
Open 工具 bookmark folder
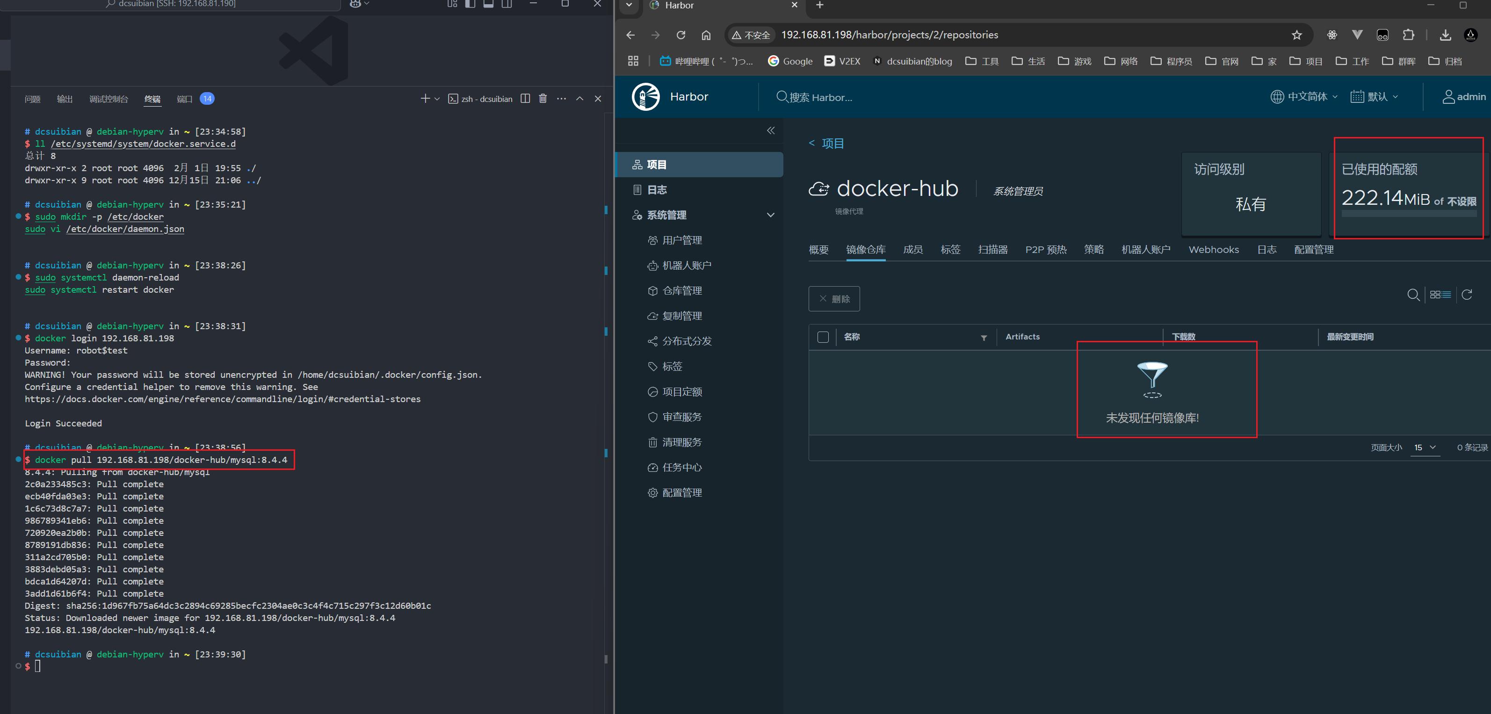pos(982,61)
